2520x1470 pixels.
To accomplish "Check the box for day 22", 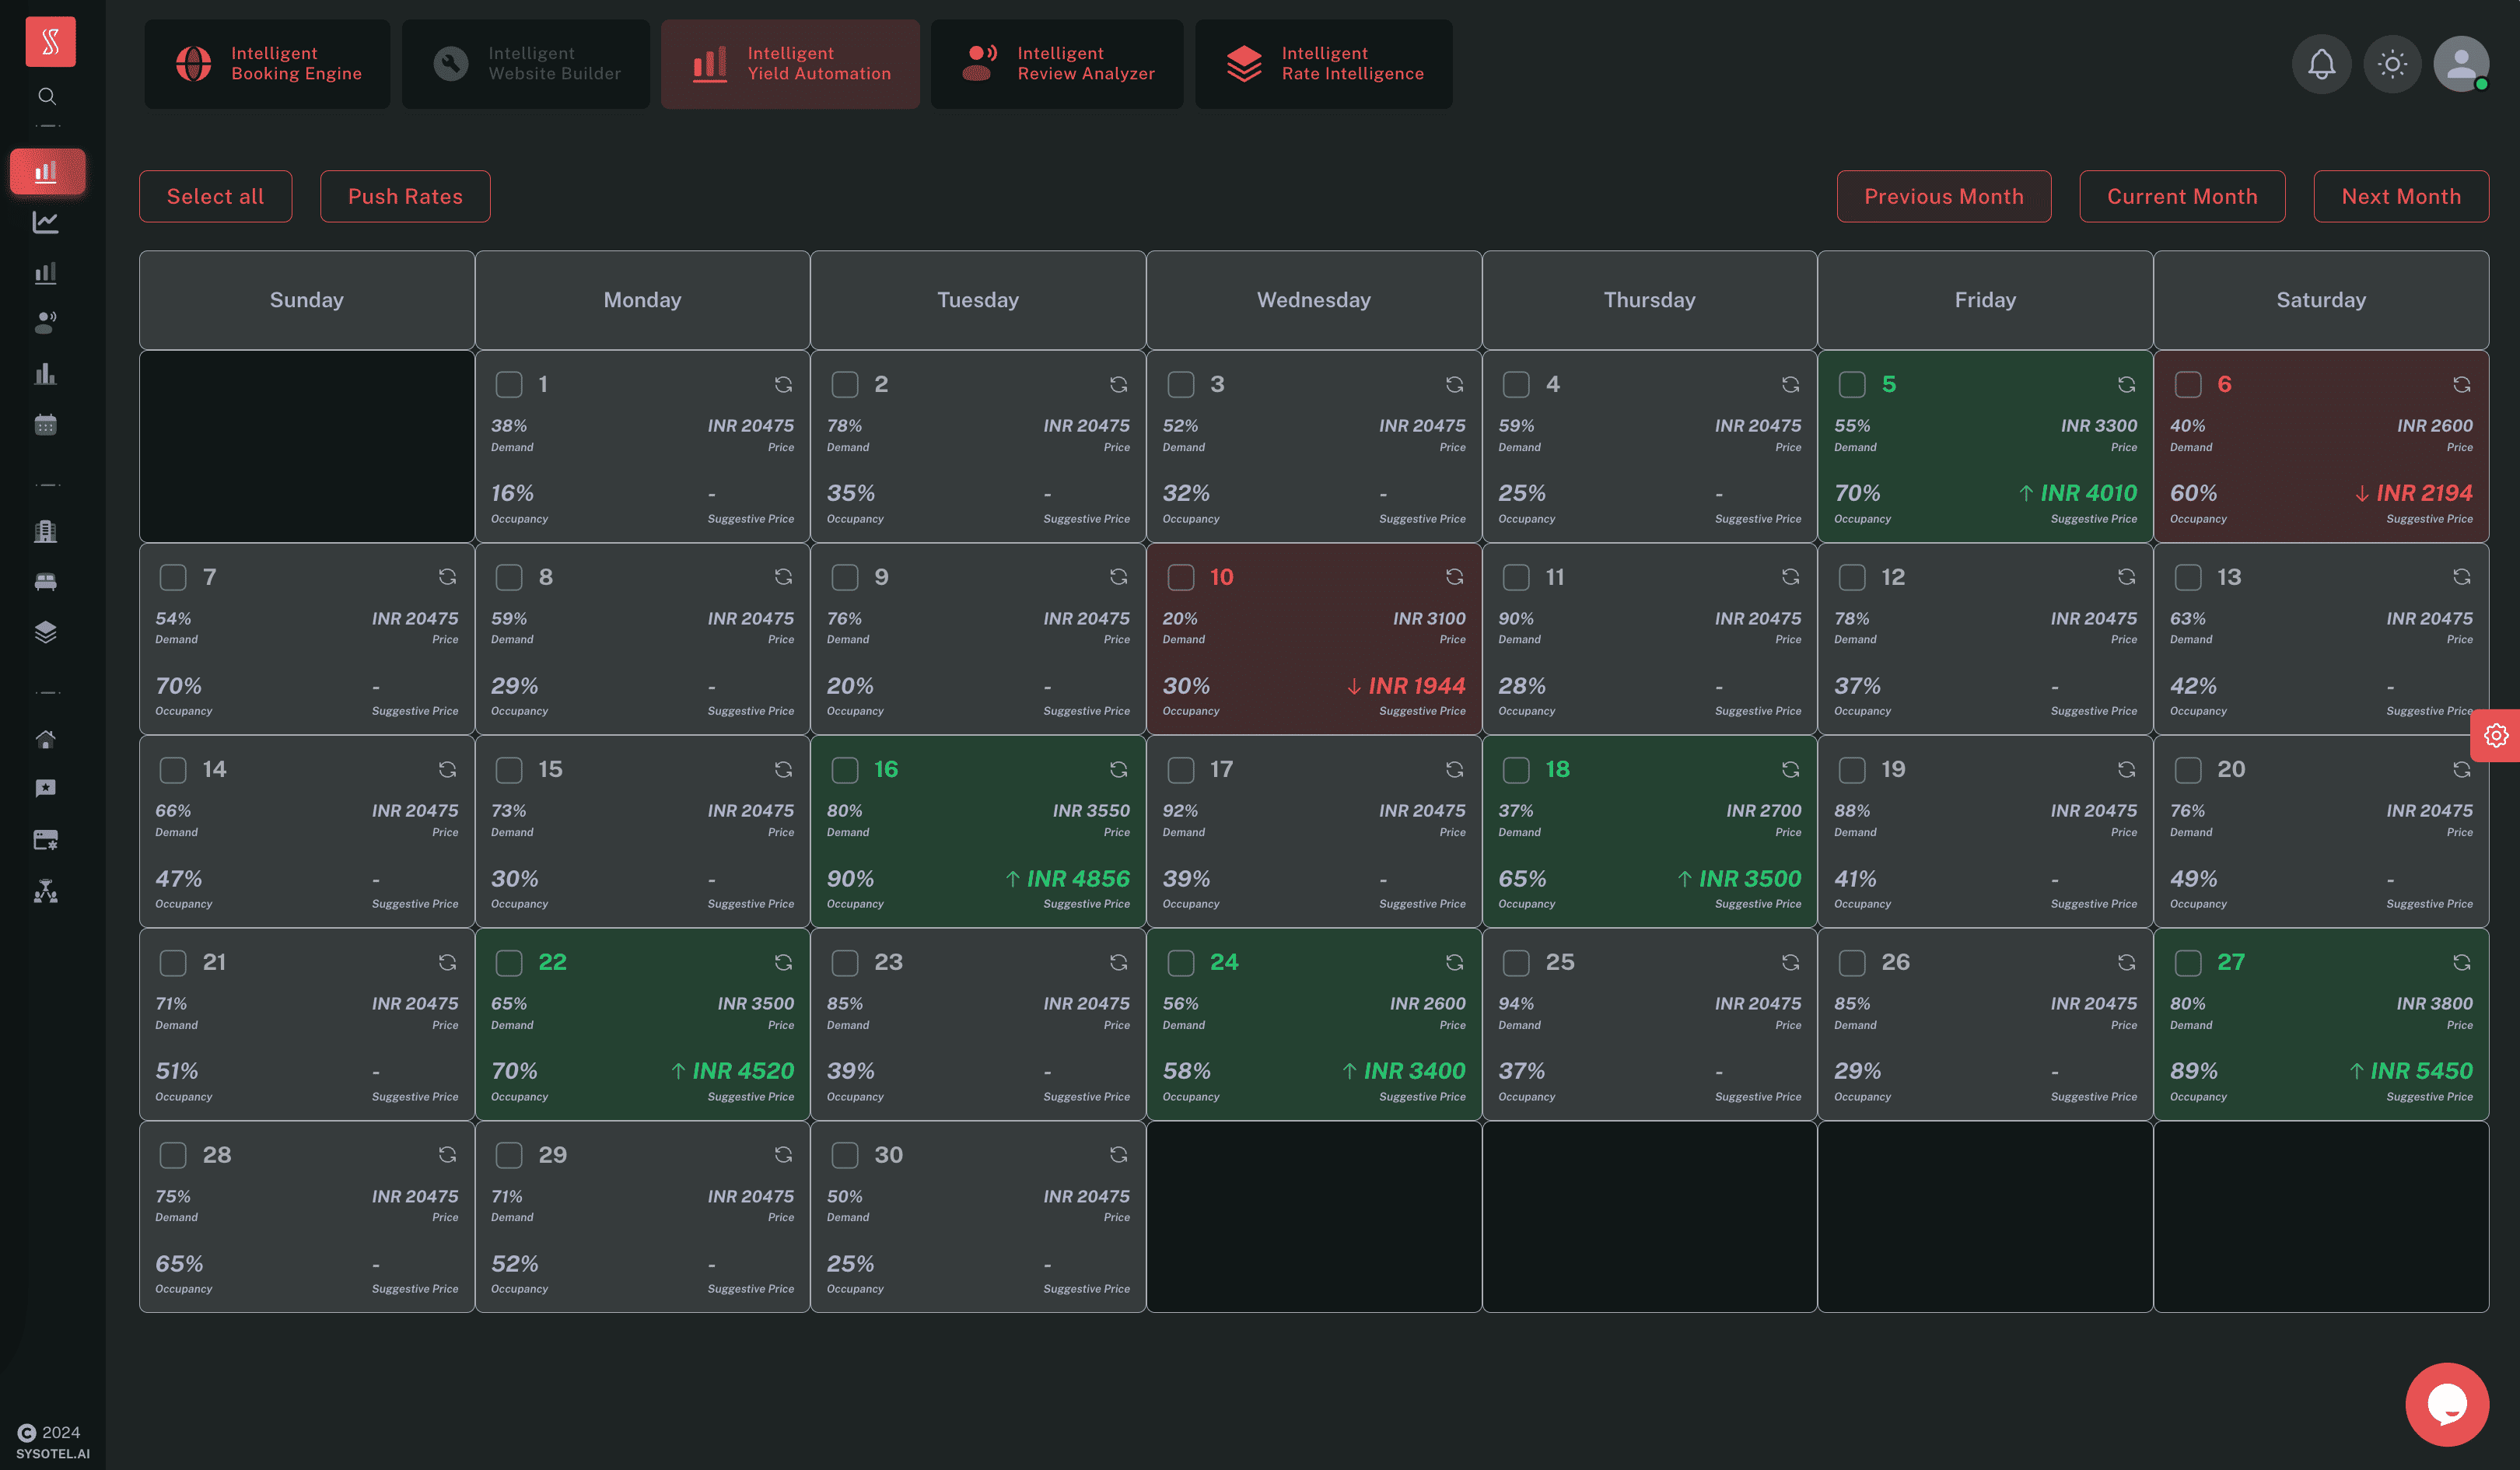I will 509,962.
